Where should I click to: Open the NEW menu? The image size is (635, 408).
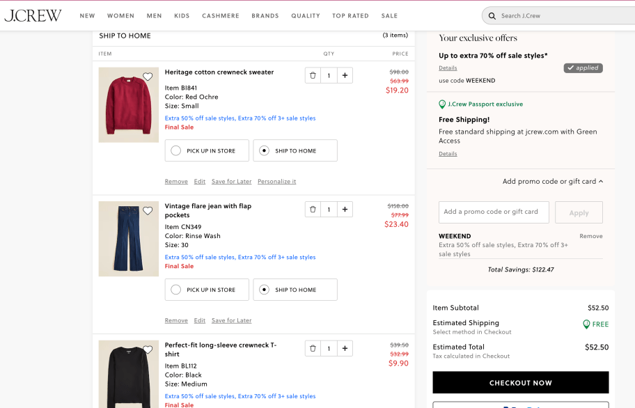pos(87,16)
